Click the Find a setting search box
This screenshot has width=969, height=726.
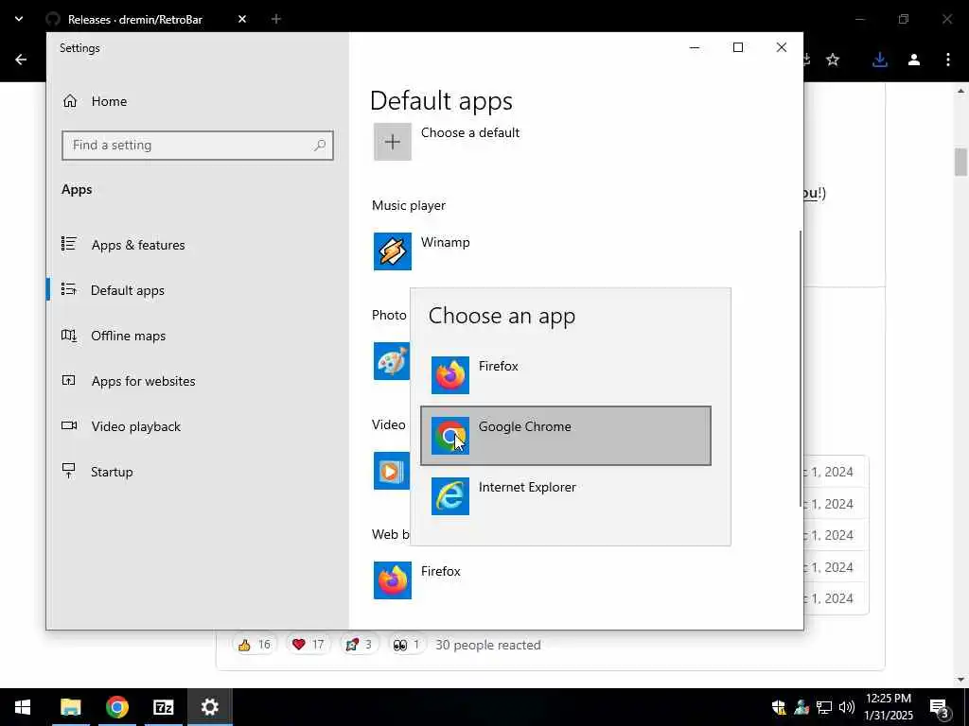(x=198, y=145)
